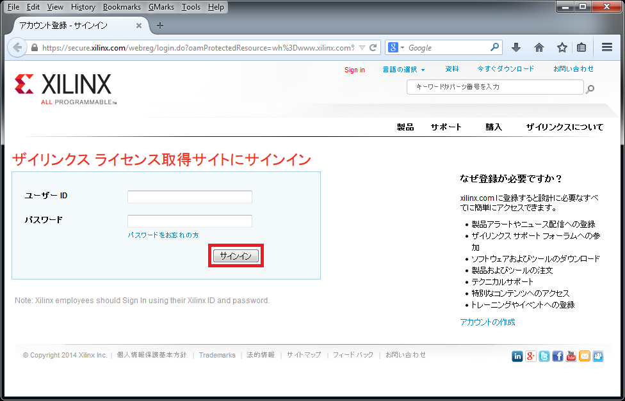Go back with the browser Back arrow
The width and height of the screenshot is (625, 401).
[17, 48]
